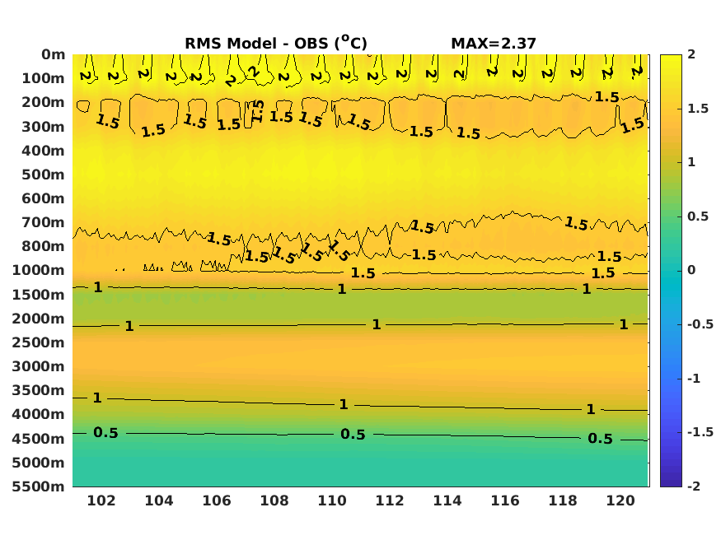Click the '106' x-axis tick label

click(217, 500)
